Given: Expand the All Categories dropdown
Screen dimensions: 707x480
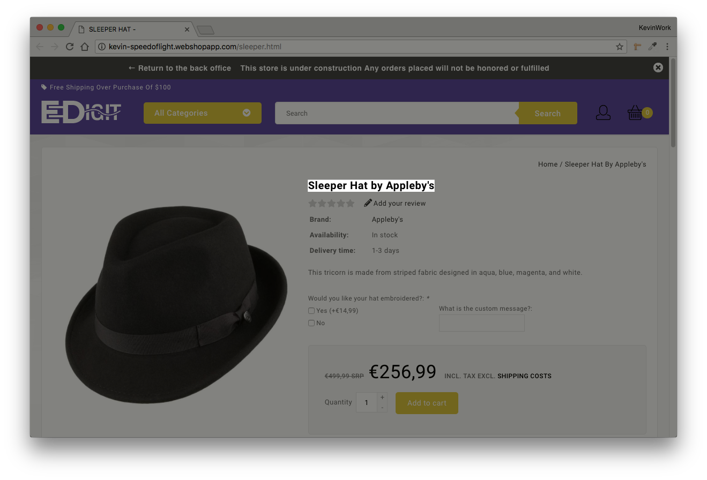Looking at the screenshot, I should point(203,113).
